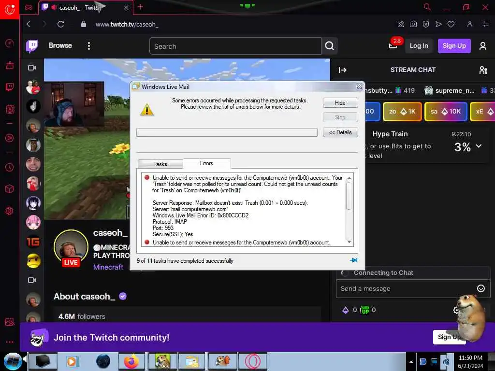Open the 1G channel in Twitch sidebar
This screenshot has width=495, height=371.
click(33, 242)
